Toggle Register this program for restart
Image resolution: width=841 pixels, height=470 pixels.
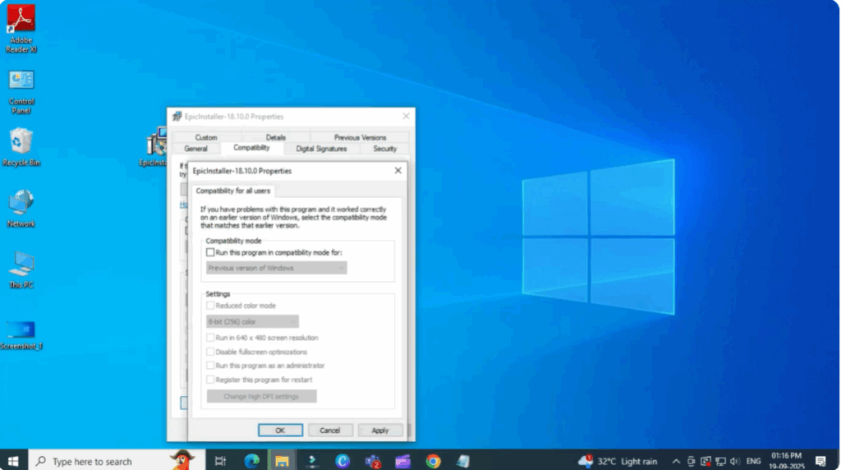pyautogui.click(x=210, y=380)
